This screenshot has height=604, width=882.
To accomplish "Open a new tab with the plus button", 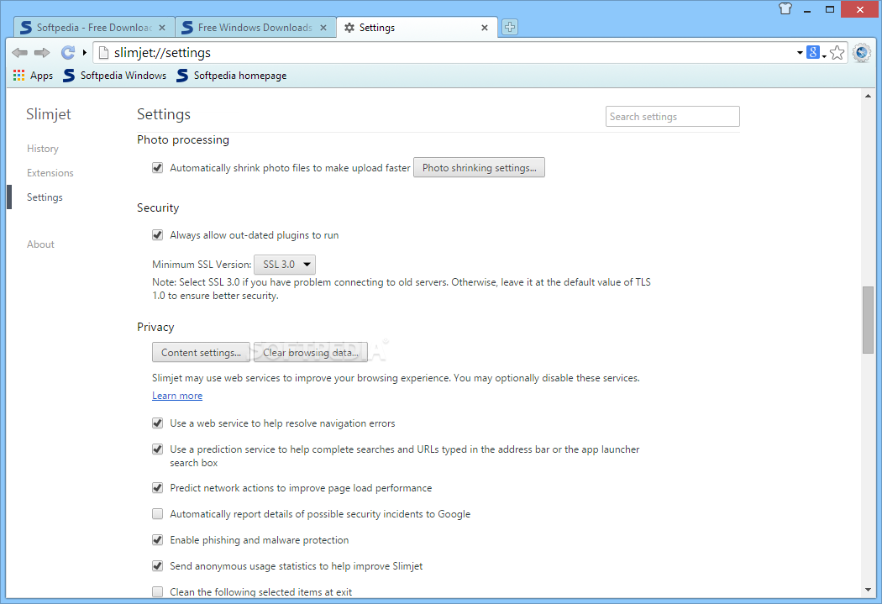I will 510,27.
